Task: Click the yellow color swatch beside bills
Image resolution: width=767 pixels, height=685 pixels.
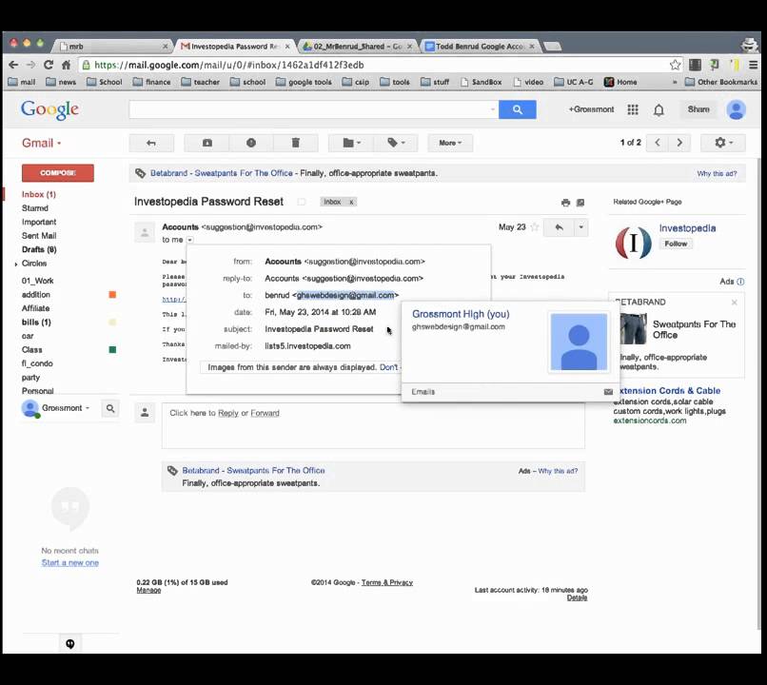Action: [112, 323]
